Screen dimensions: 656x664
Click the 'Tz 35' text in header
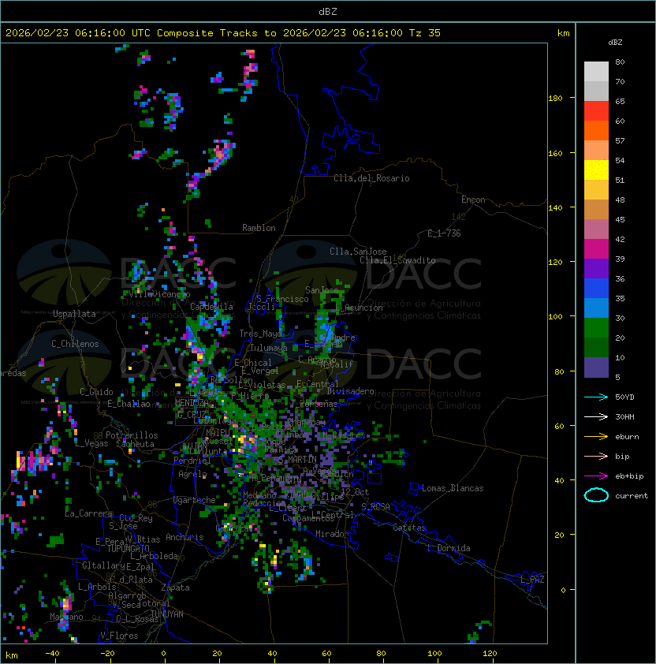point(425,33)
